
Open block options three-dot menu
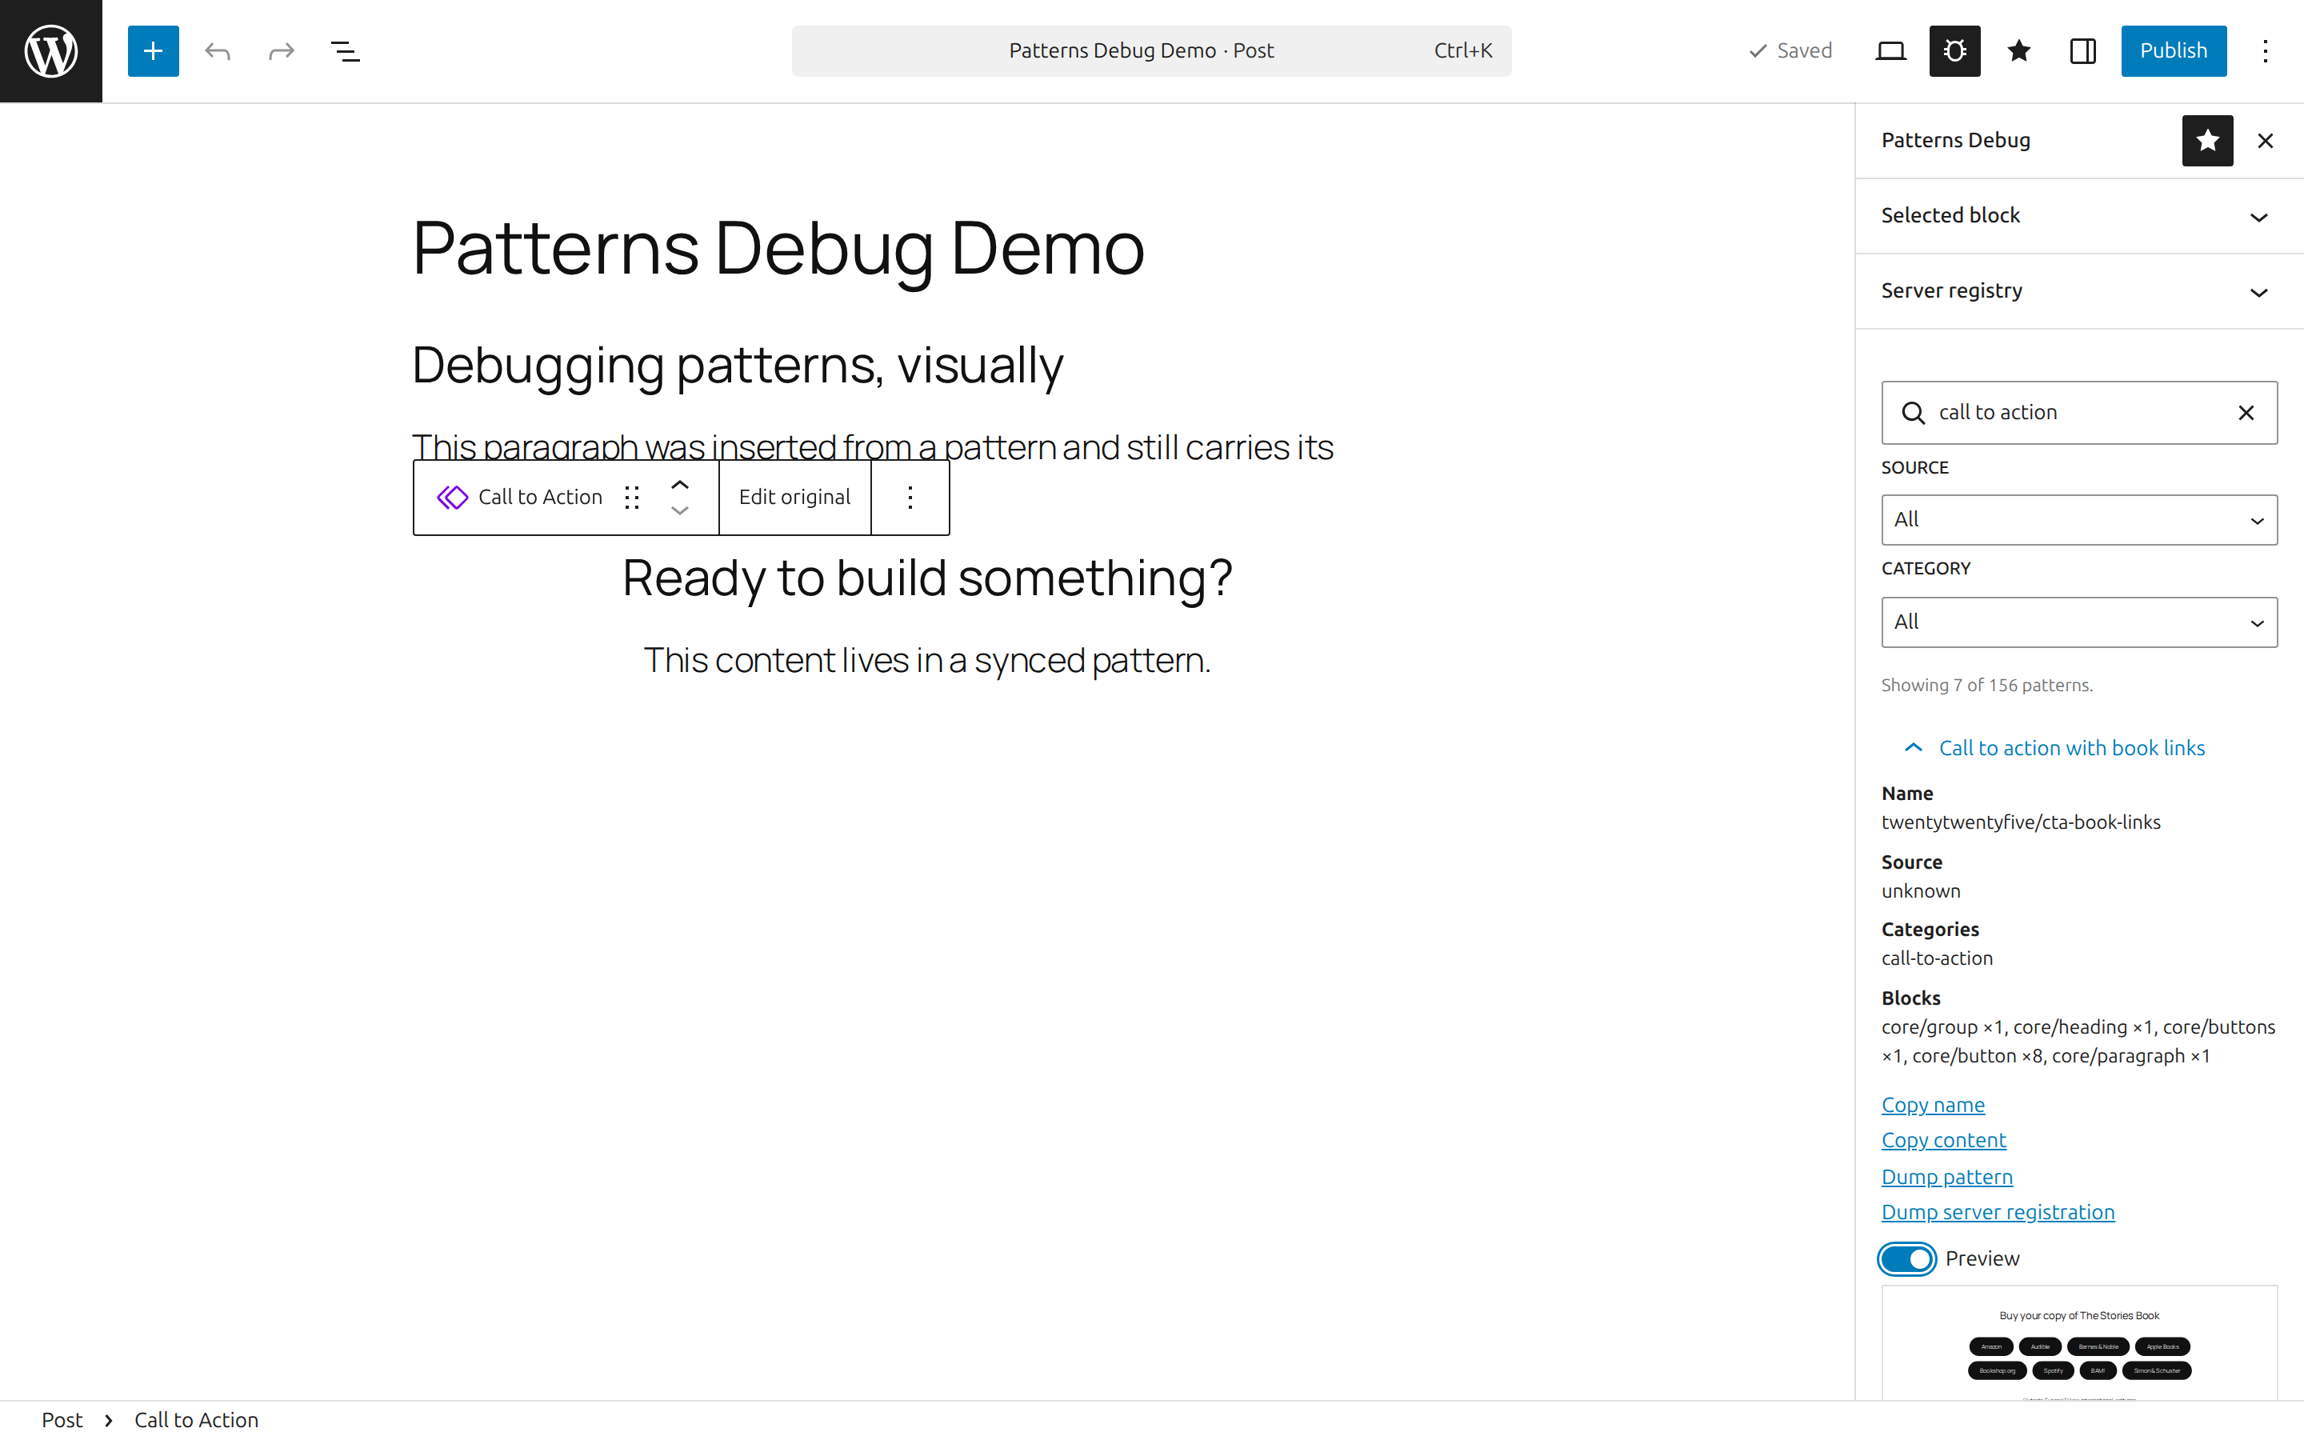910,497
